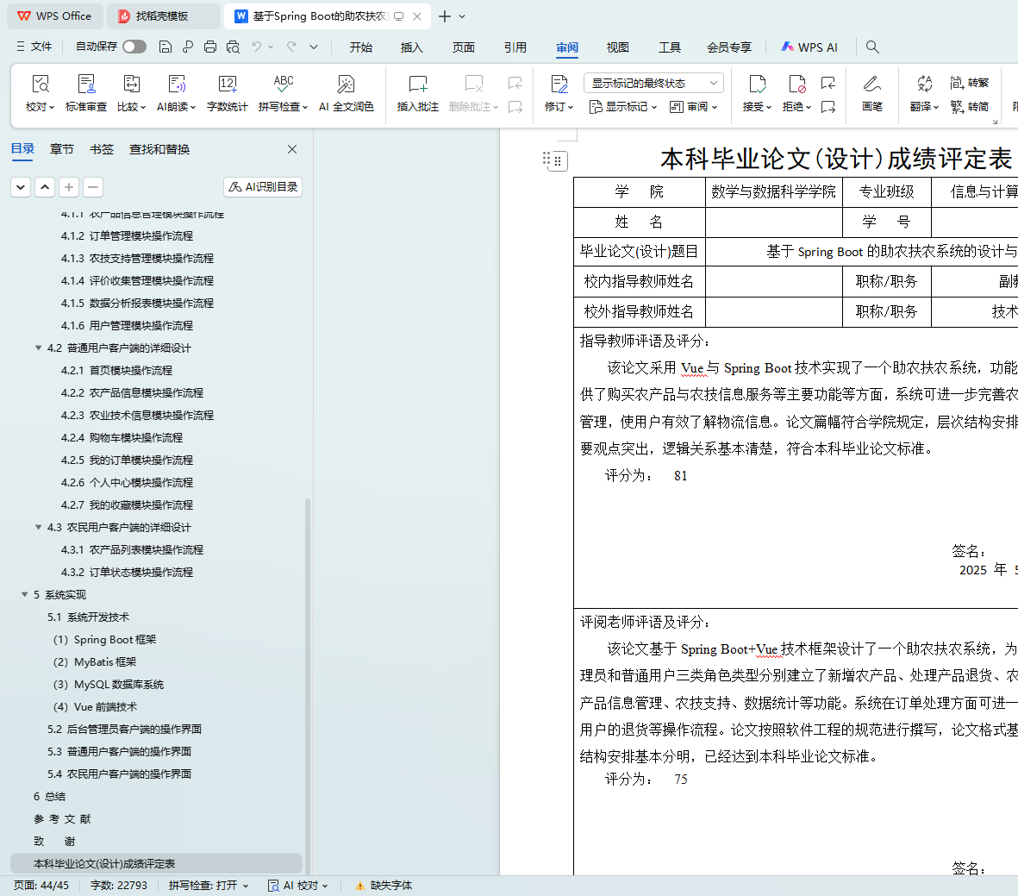Open a new tab with plus button
The height and width of the screenshot is (896, 1018).
coord(445,16)
